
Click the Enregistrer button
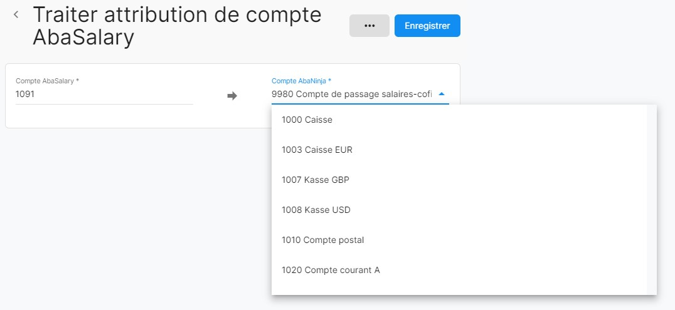(x=427, y=26)
